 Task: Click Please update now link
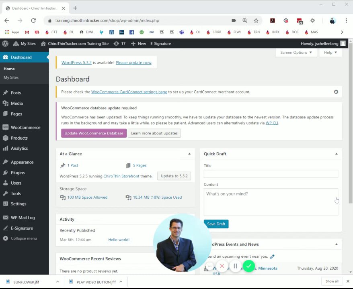134,63
